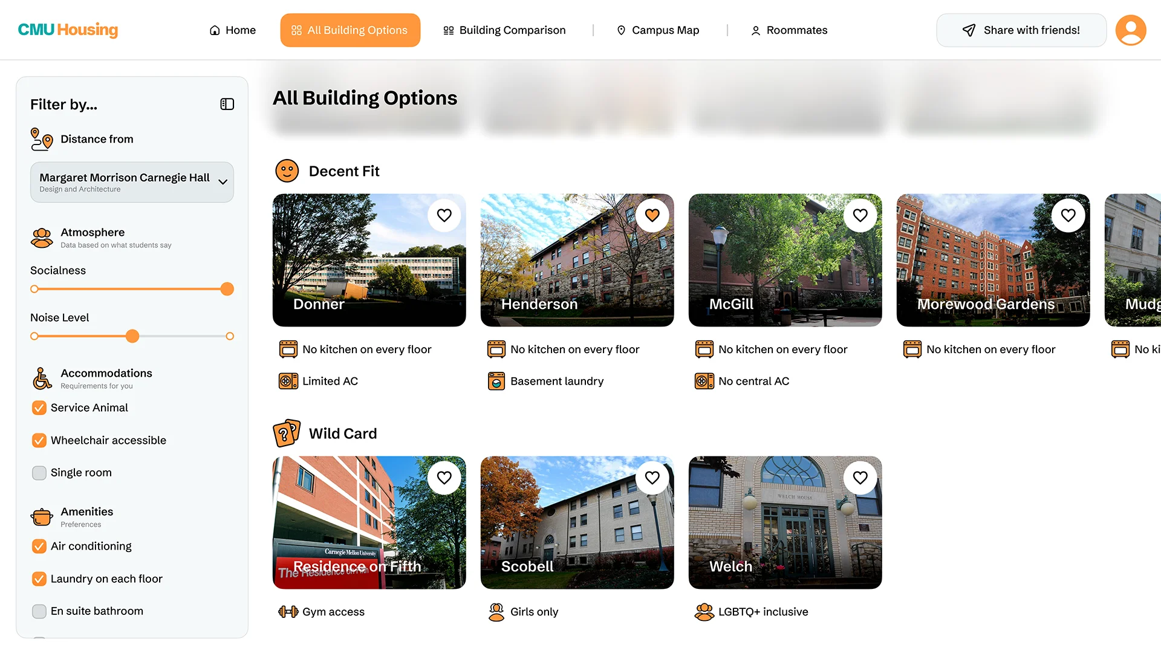Viewport: 1161px width, 653px height.
Task: Collapse the filter sidebar panel icon
Action: click(x=227, y=104)
